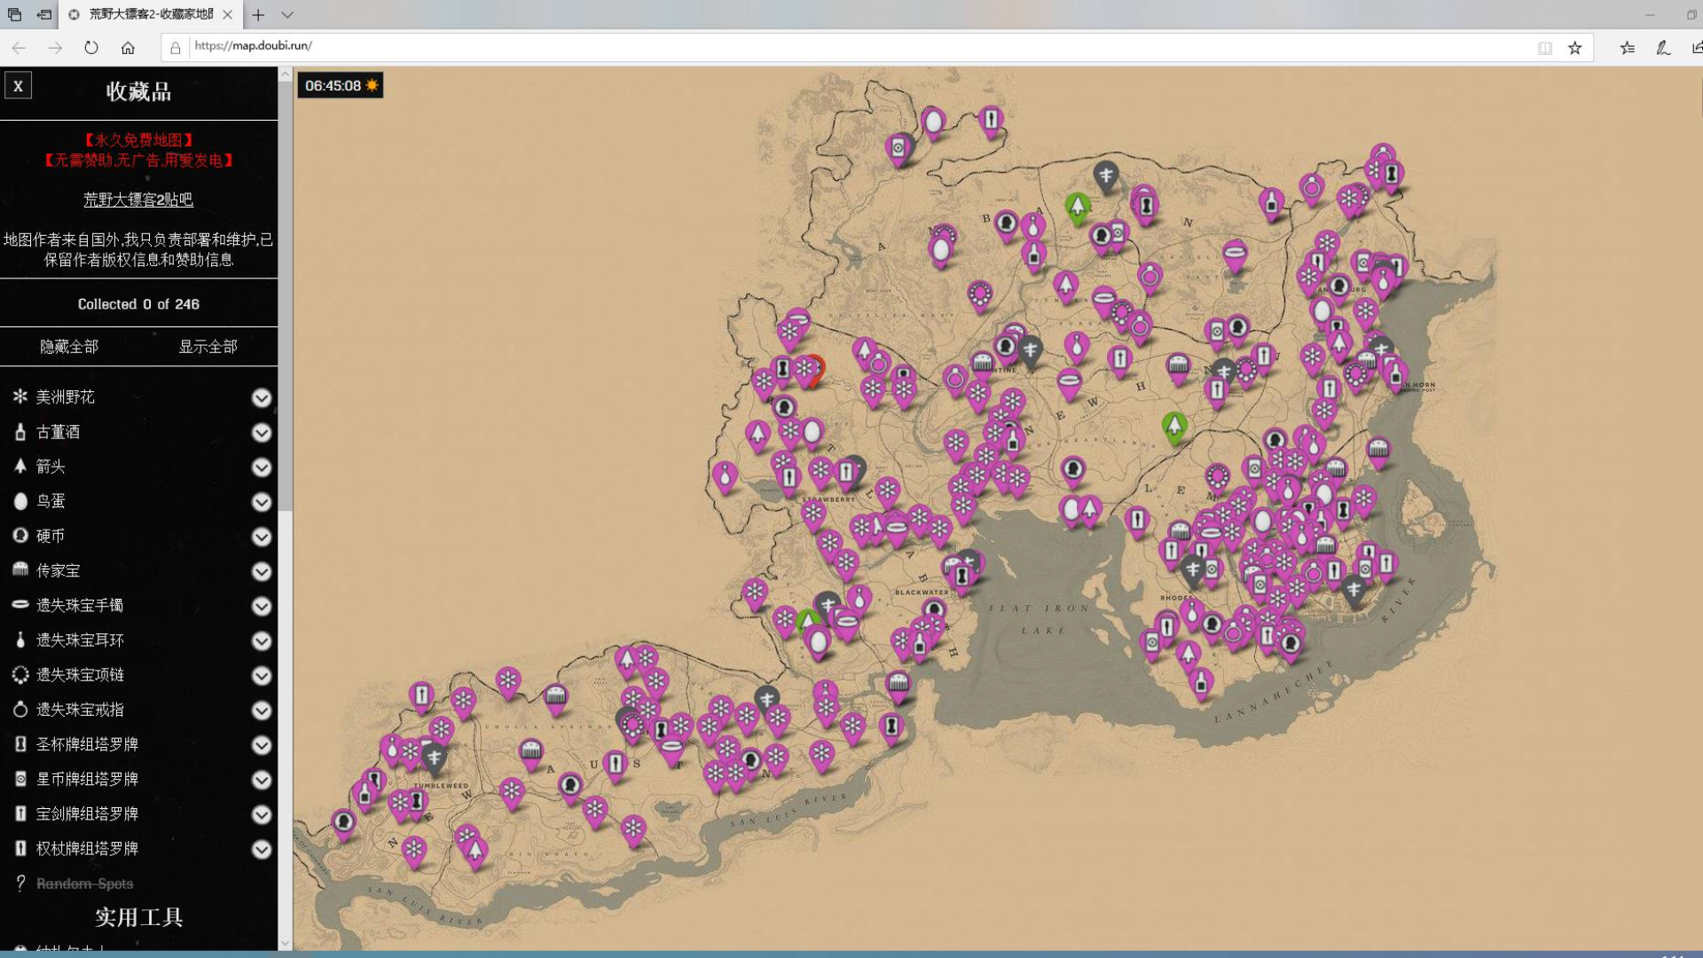This screenshot has height=958, width=1703.
Task: Toggle the 遗失珠宝手镯 category
Action: point(80,606)
